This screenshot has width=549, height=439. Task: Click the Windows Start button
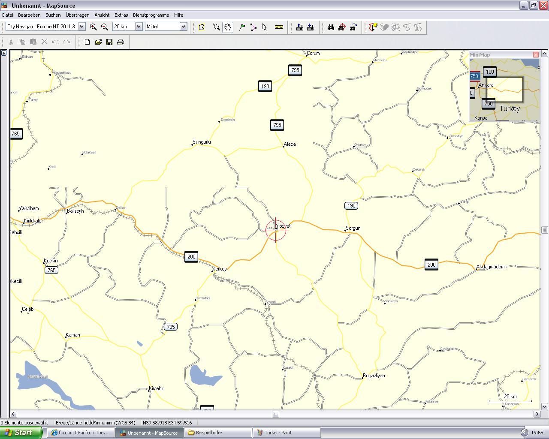point(21,433)
